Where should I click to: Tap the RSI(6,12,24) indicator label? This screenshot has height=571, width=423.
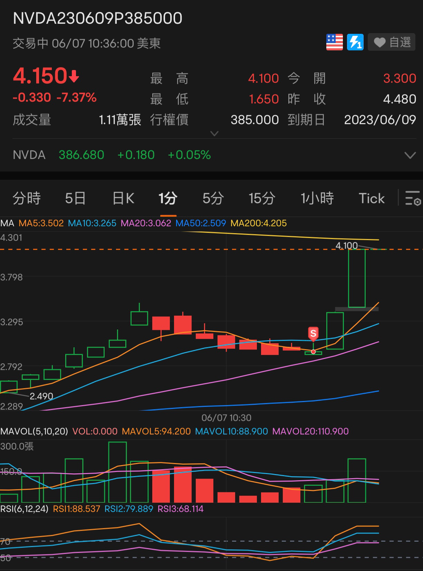[x=24, y=509]
